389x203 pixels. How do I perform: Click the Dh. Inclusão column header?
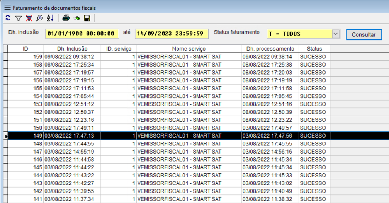72,49
